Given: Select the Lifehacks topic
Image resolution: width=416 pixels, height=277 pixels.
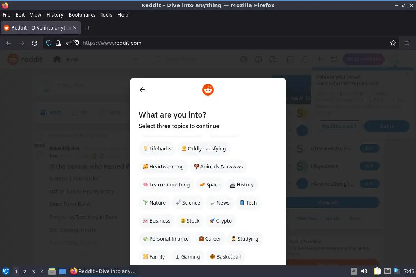Looking at the screenshot, I should [157, 149].
